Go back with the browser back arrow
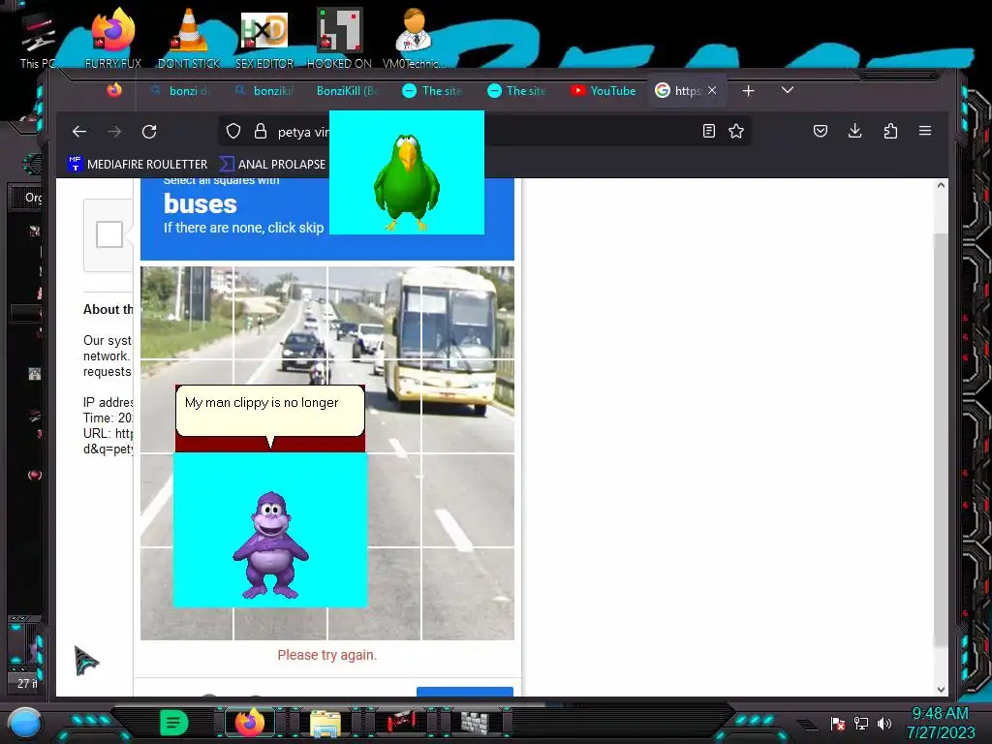Viewport: 992px width, 744px height. (79, 132)
